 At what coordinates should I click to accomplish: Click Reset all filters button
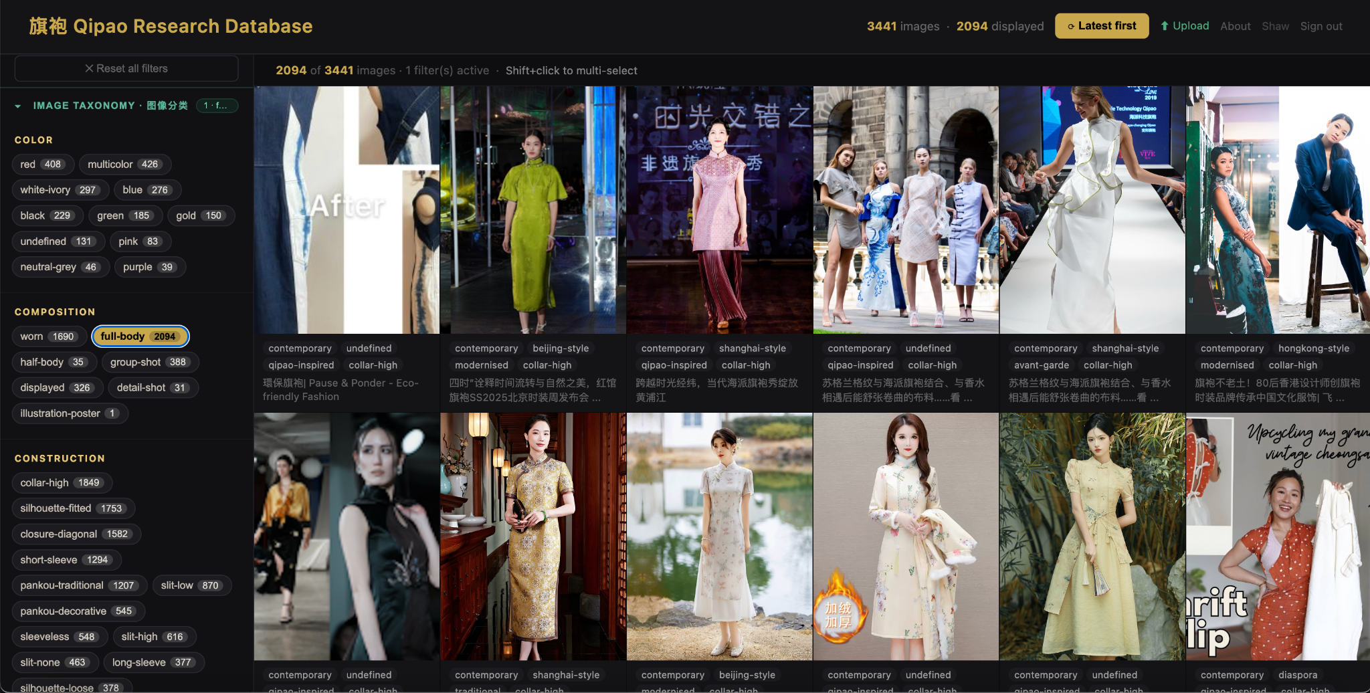(126, 68)
